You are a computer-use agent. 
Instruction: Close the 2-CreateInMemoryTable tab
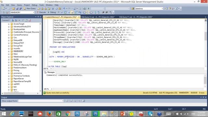pos(79,17)
